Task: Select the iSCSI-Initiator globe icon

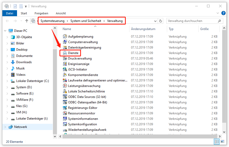Action: tap(65, 69)
